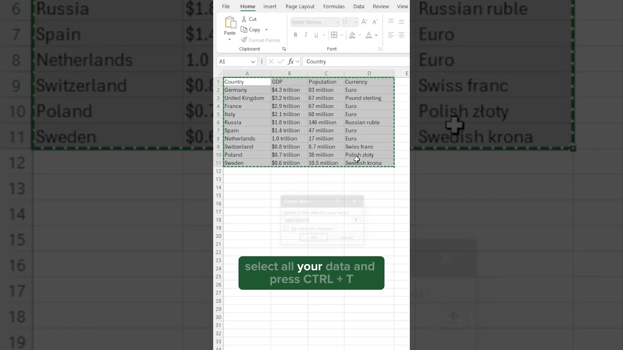Select the Format Painter tool
The width and height of the screenshot is (623, 350).
pos(261,40)
